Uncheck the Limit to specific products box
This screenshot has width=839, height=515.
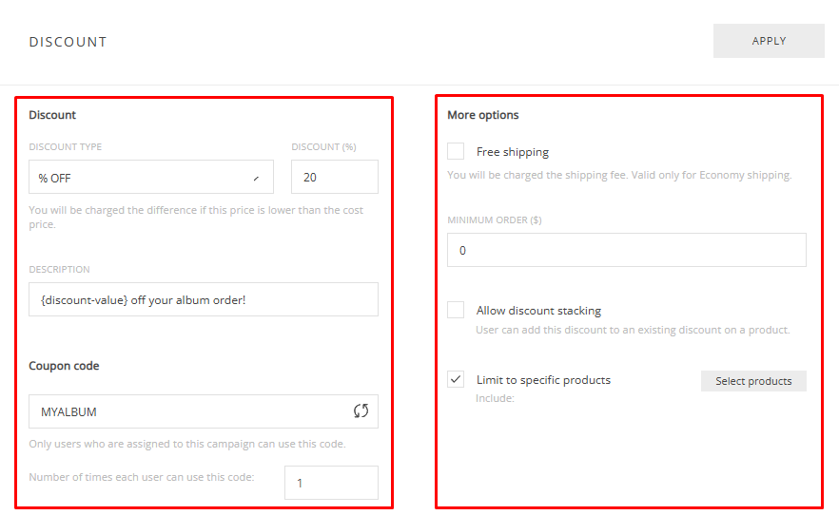point(456,379)
